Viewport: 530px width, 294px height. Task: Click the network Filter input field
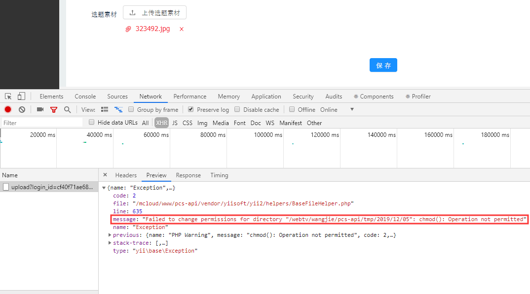coord(42,123)
